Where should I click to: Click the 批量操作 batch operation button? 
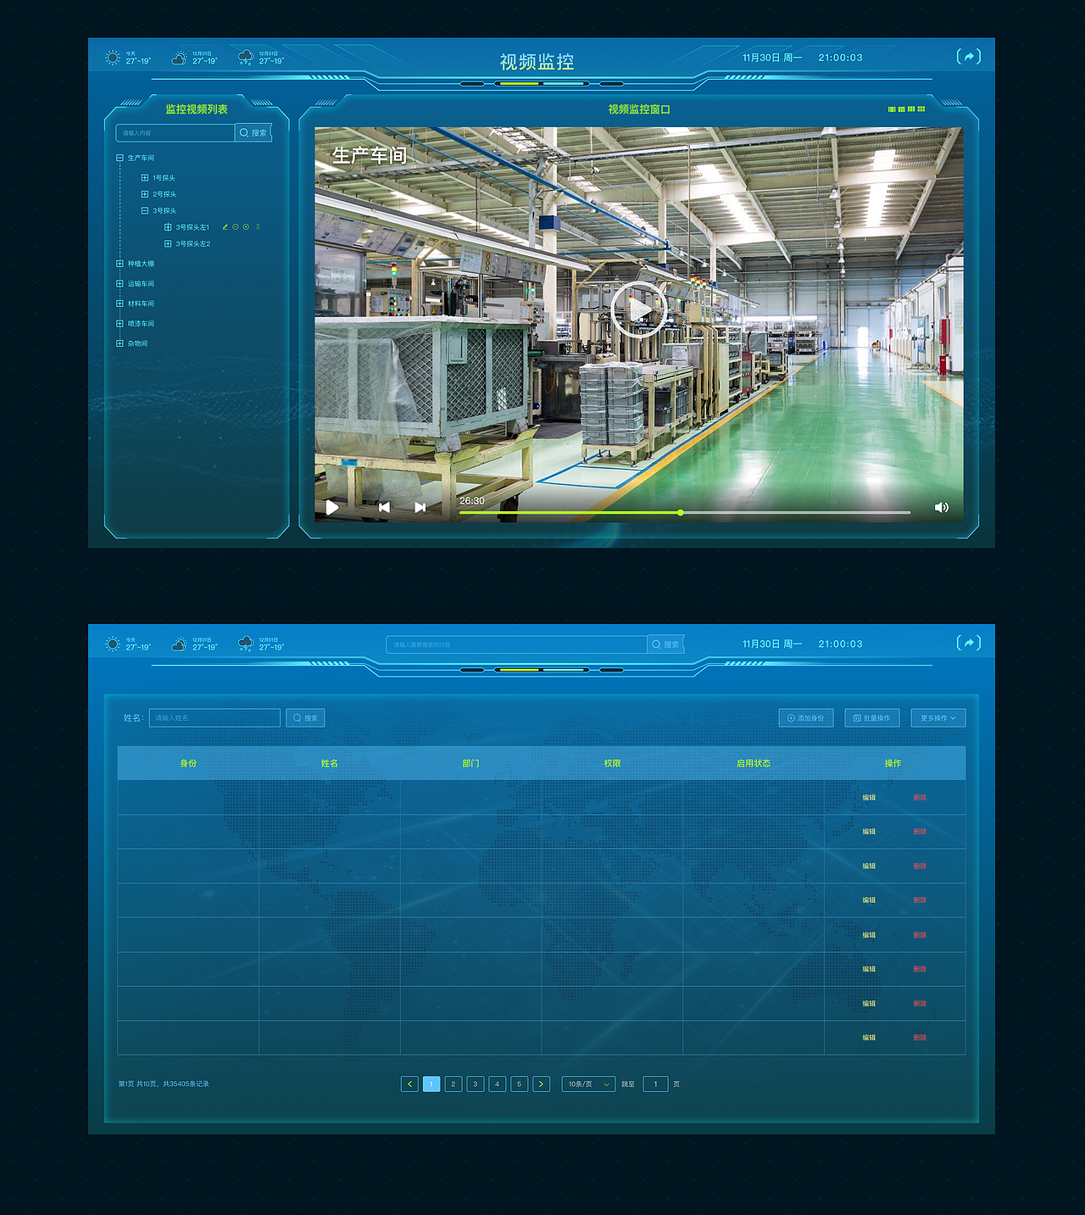[872, 718]
